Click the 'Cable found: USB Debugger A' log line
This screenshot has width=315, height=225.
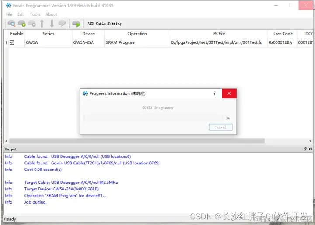[x=77, y=156]
